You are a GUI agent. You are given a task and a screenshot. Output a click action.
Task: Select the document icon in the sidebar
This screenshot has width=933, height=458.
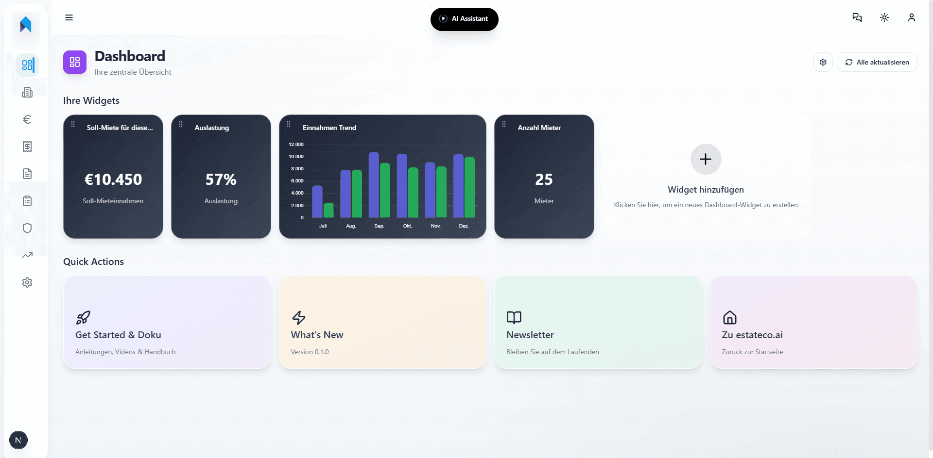tap(27, 173)
